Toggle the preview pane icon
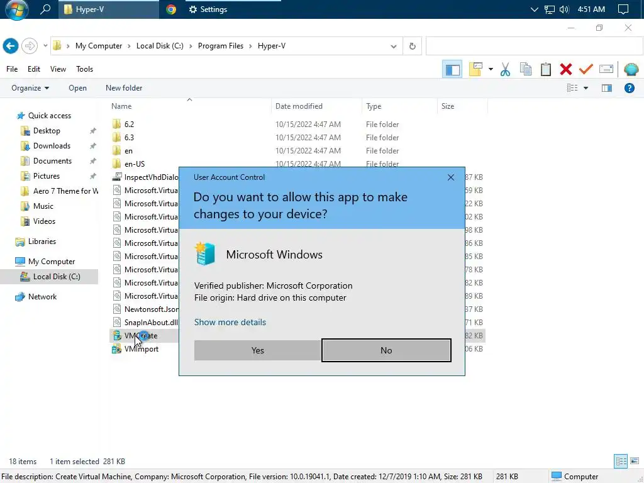The height and width of the screenshot is (483, 644). click(x=607, y=88)
